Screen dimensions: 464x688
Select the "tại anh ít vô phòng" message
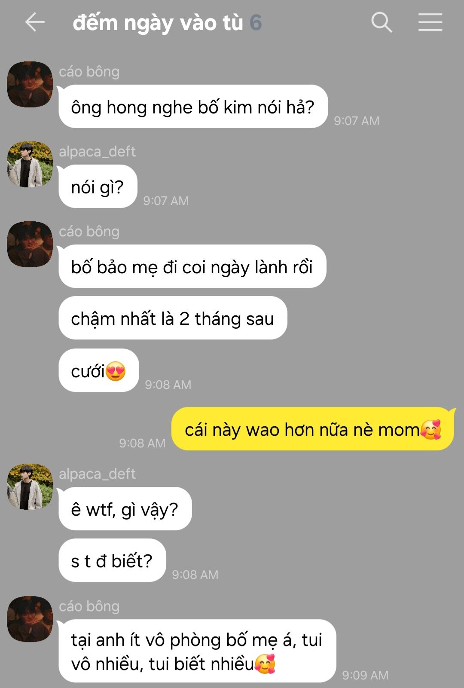pyautogui.click(x=197, y=651)
